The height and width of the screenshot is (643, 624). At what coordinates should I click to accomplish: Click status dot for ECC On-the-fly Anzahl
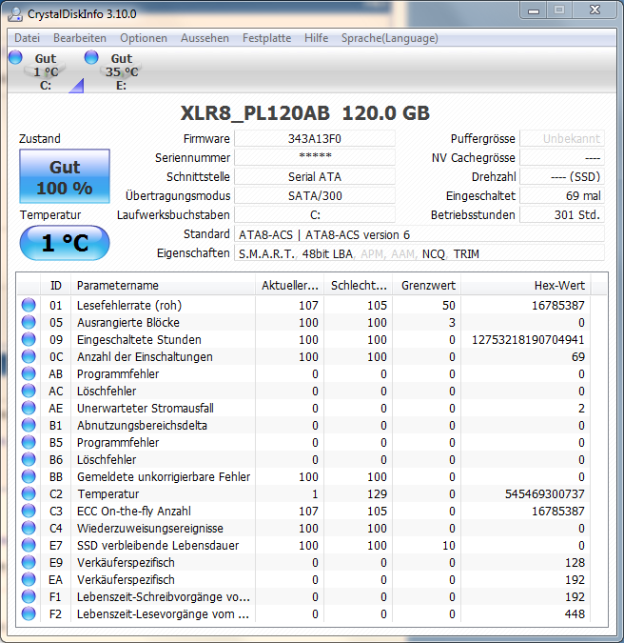point(29,511)
